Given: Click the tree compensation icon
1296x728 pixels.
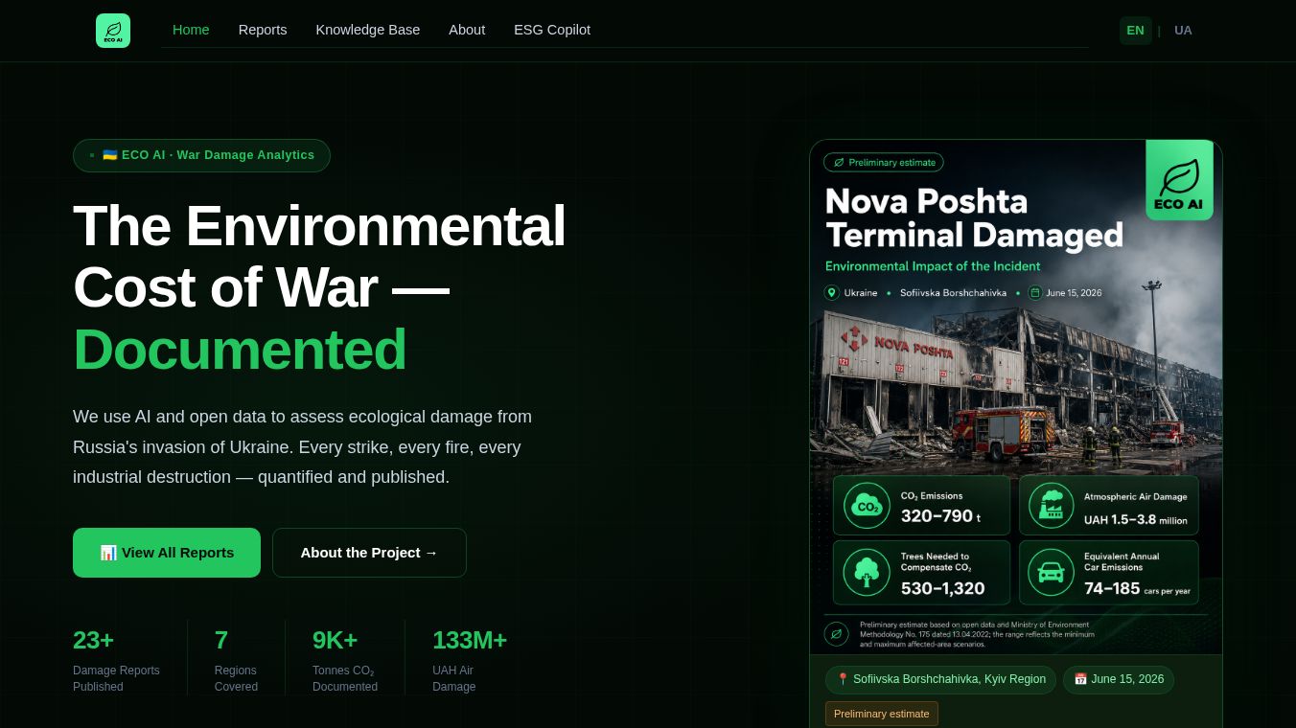Looking at the screenshot, I should click(867, 572).
